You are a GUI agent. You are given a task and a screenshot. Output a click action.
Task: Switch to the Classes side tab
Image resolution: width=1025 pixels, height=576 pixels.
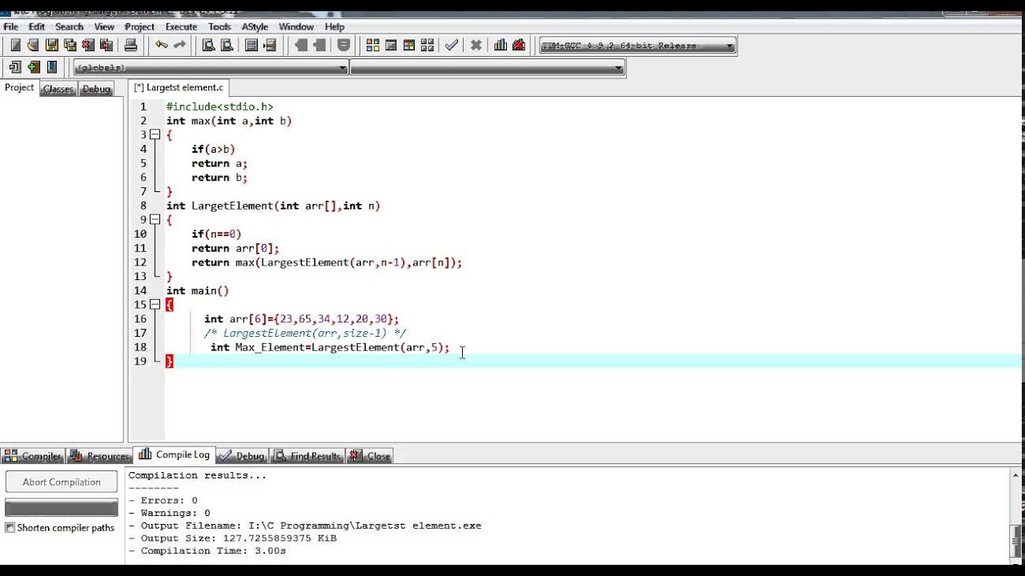tap(58, 89)
